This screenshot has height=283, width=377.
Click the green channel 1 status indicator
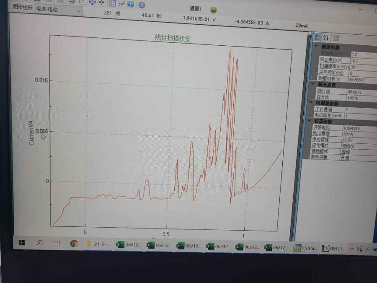click(214, 9)
